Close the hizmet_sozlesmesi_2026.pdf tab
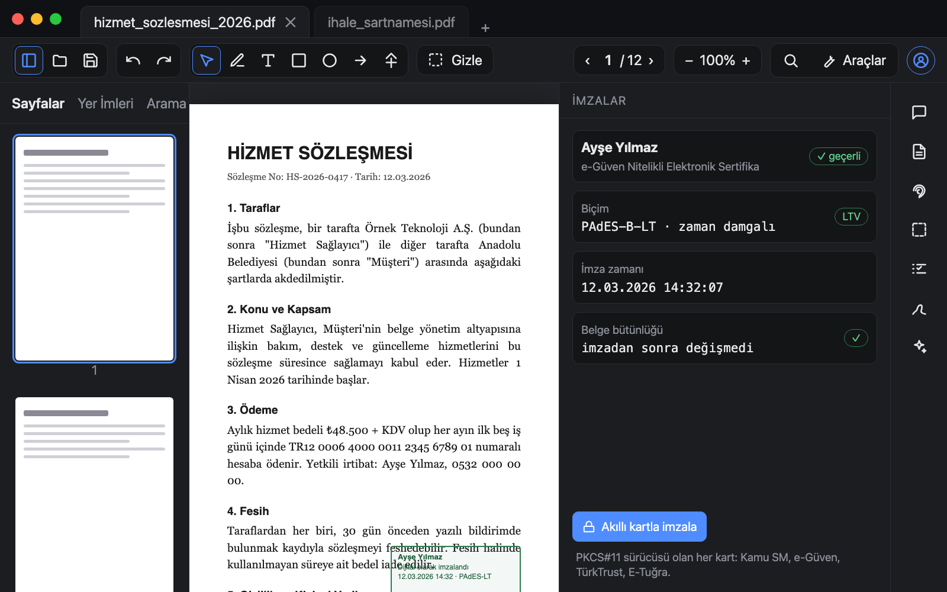947x592 pixels. pos(291,22)
